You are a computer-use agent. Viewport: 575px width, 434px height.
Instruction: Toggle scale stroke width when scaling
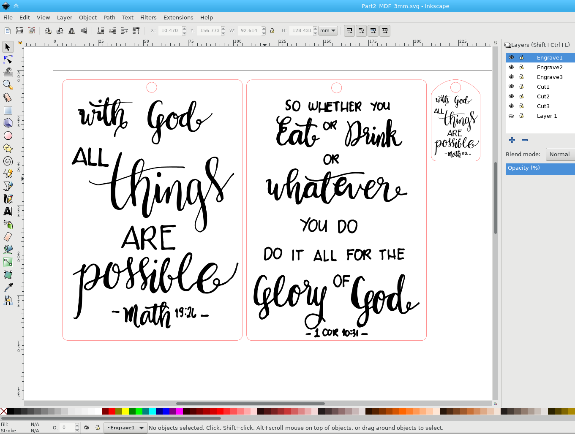[x=349, y=30]
